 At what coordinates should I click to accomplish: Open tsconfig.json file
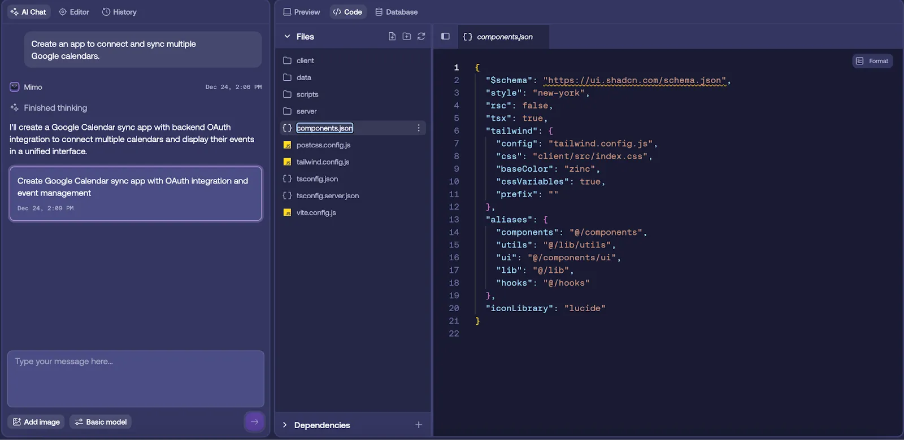point(317,179)
